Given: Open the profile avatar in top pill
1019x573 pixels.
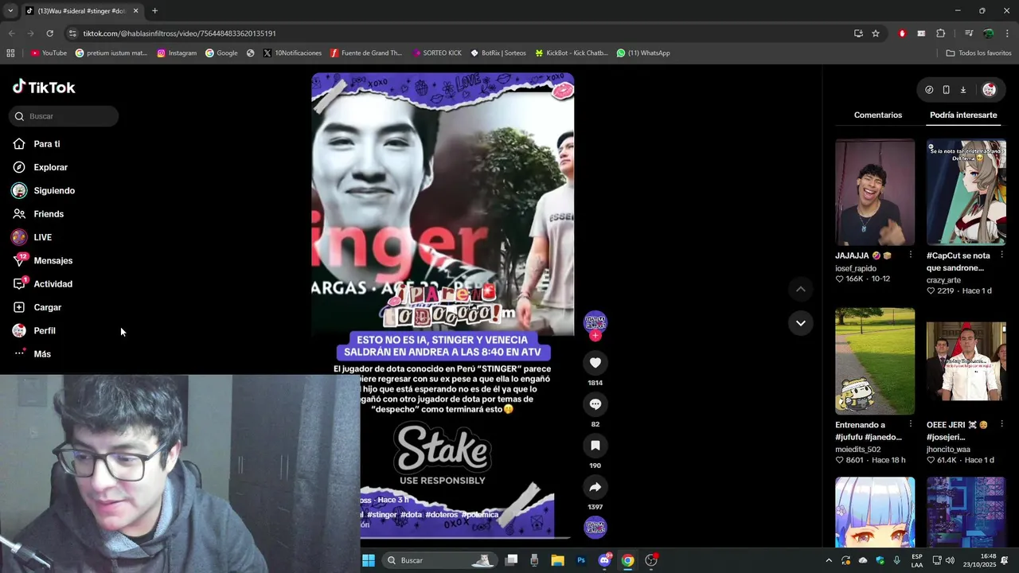Looking at the screenshot, I should (x=989, y=90).
